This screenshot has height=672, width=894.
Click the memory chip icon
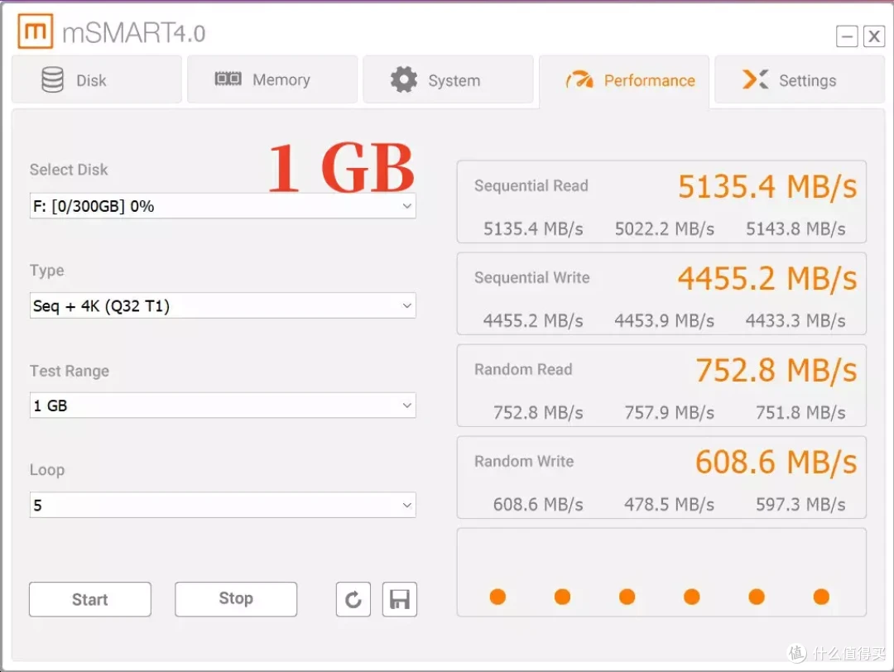pyautogui.click(x=228, y=79)
